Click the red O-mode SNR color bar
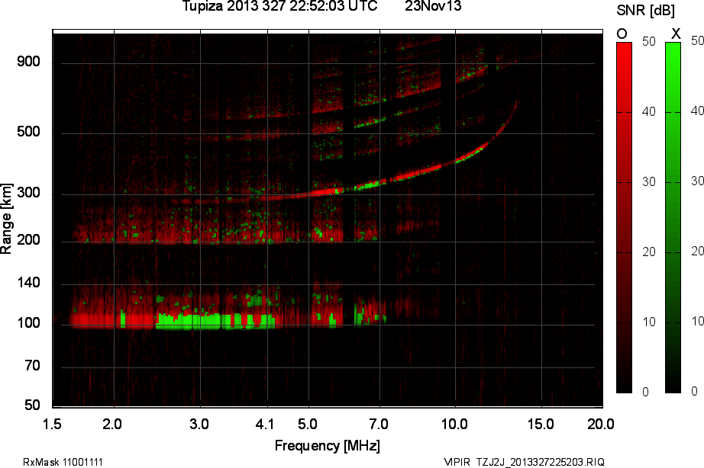Image resolution: width=704 pixels, height=468 pixels. tap(624, 217)
